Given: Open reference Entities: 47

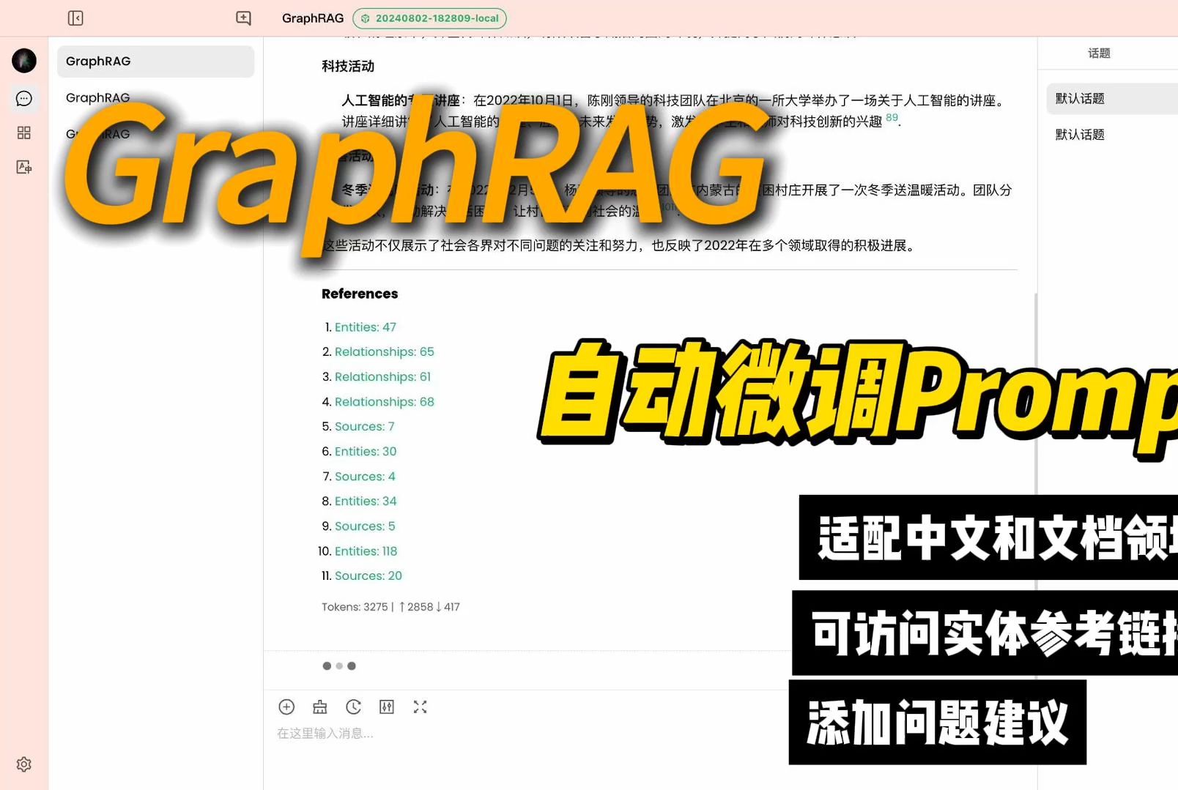Looking at the screenshot, I should tap(366, 327).
